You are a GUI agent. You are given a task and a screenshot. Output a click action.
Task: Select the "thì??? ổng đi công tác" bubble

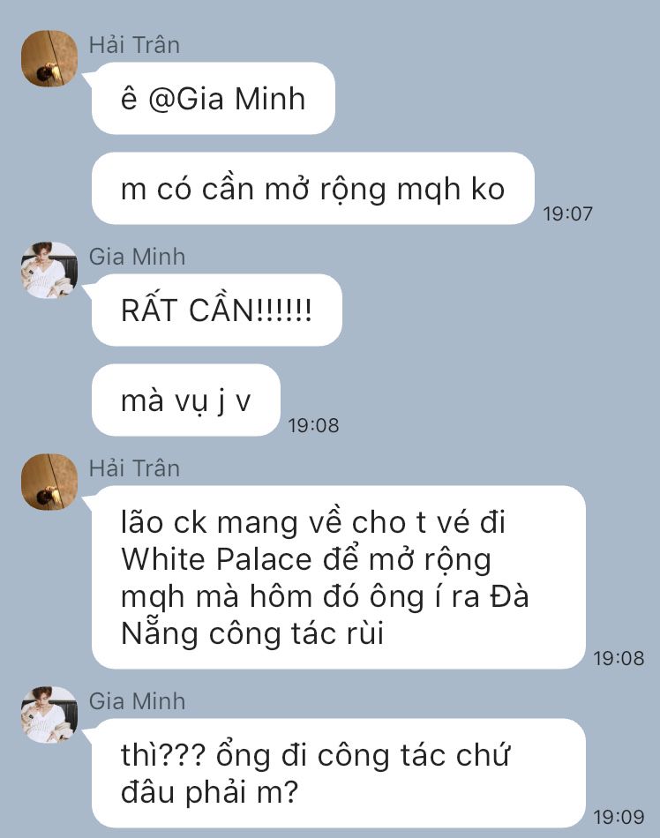click(339, 773)
